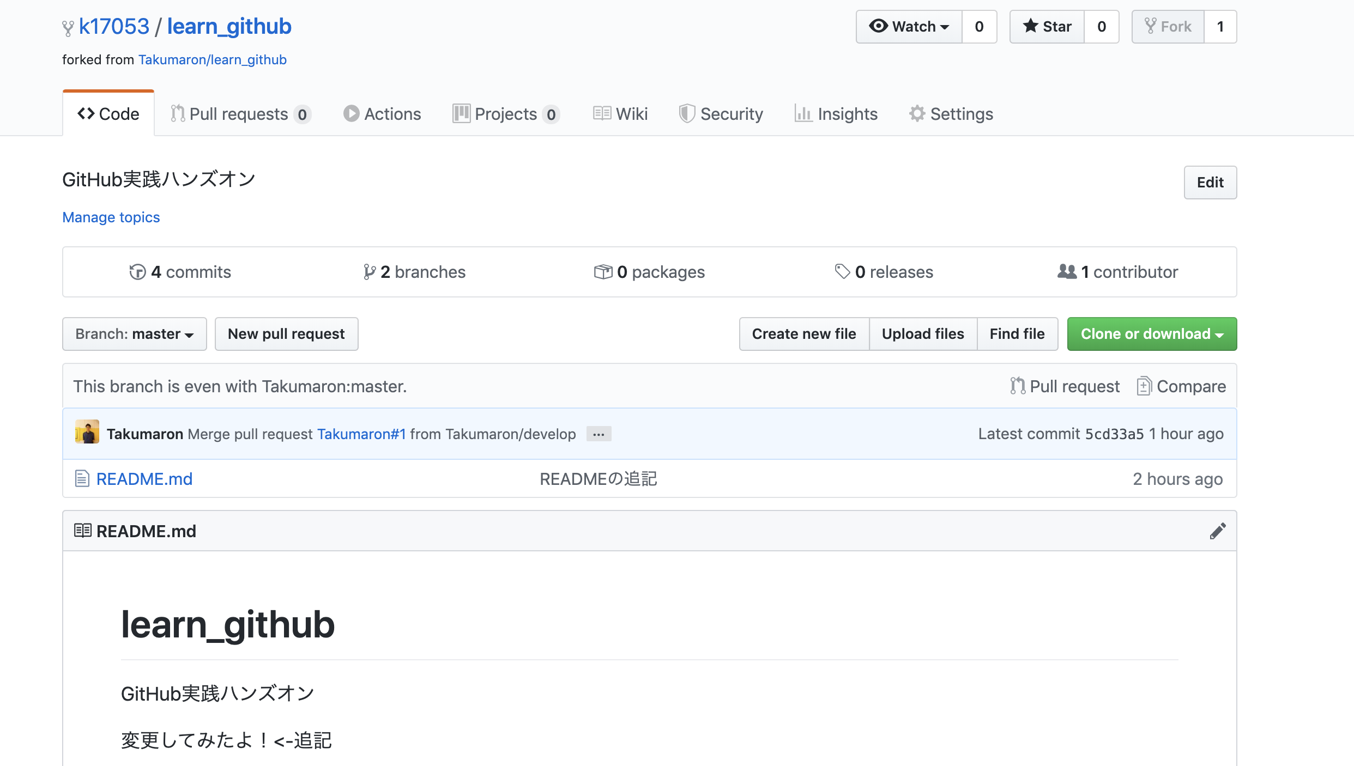
Task: Click the Settings gear icon
Action: pos(917,113)
